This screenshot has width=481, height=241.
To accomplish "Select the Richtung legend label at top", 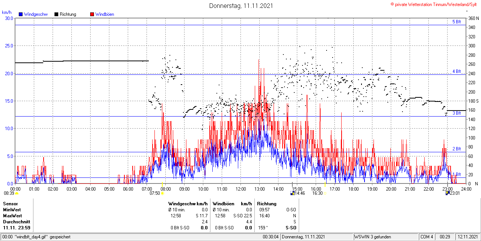I will tap(68, 14).
